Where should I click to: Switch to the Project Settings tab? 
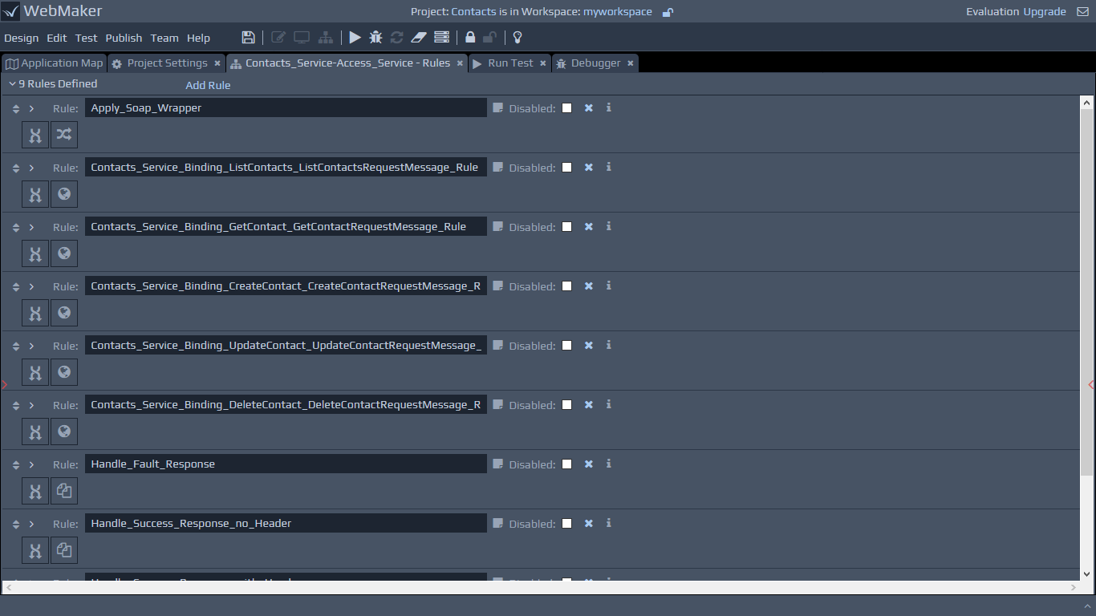coord(166,63)
